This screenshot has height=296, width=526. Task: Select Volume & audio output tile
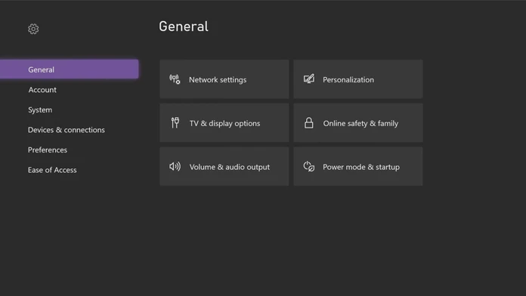[x=224, y=166]
